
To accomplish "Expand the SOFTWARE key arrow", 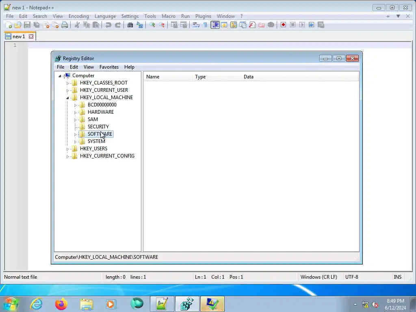I will pyautogui.click(x=75, y=134).
